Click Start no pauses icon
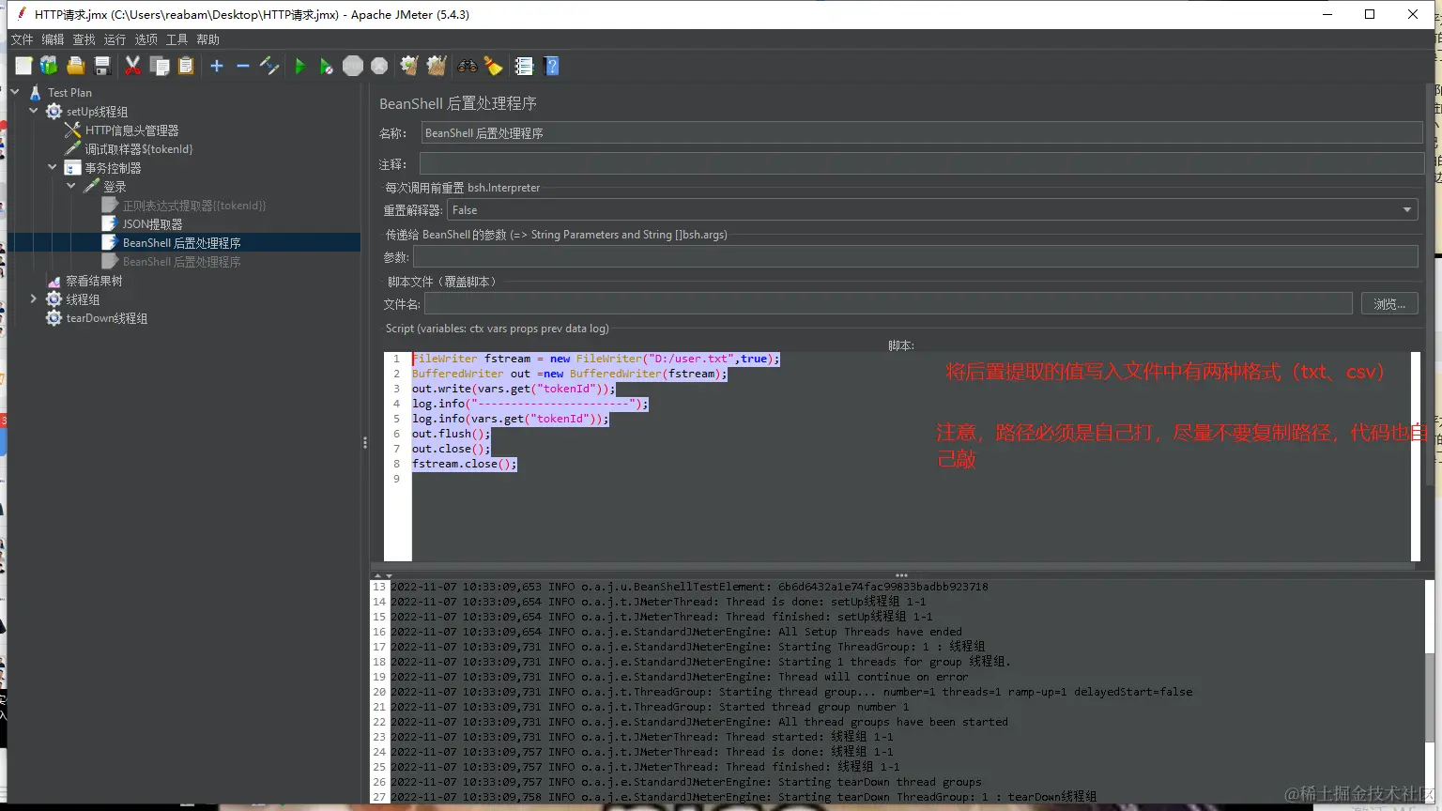 click(326, 66)
